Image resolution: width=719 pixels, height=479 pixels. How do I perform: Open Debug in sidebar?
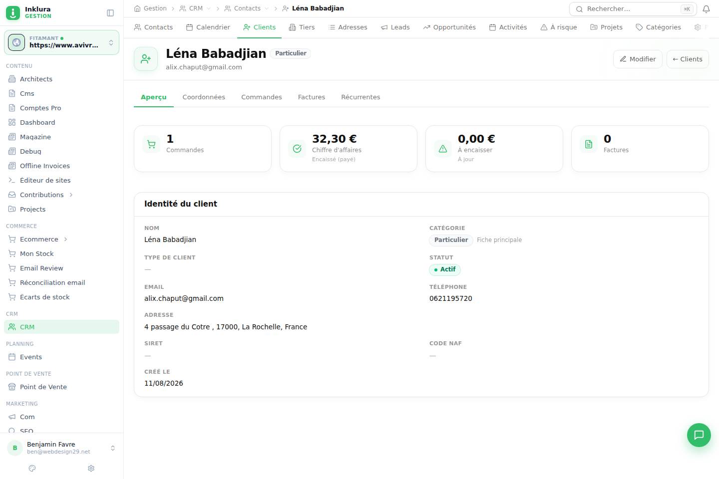tap(62, 151)
